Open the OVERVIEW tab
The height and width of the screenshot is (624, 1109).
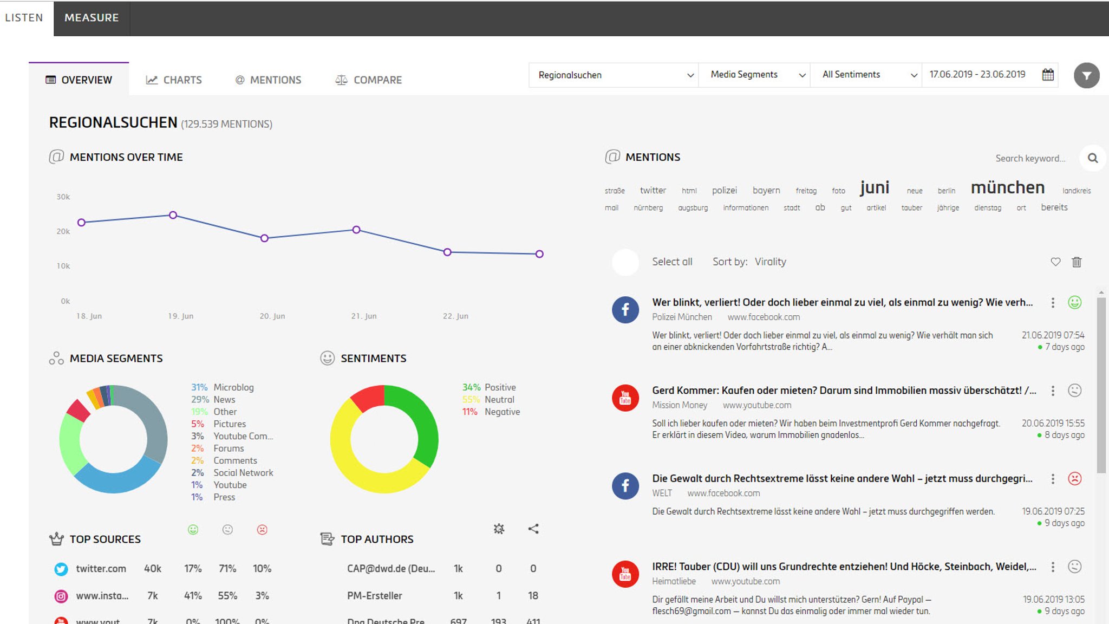(x=79, y=80)
